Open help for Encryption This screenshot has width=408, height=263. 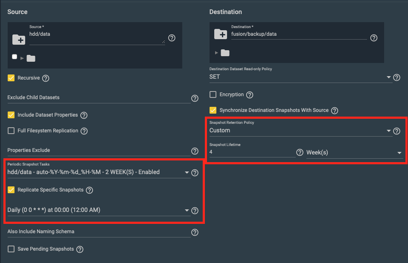(250, 95)
